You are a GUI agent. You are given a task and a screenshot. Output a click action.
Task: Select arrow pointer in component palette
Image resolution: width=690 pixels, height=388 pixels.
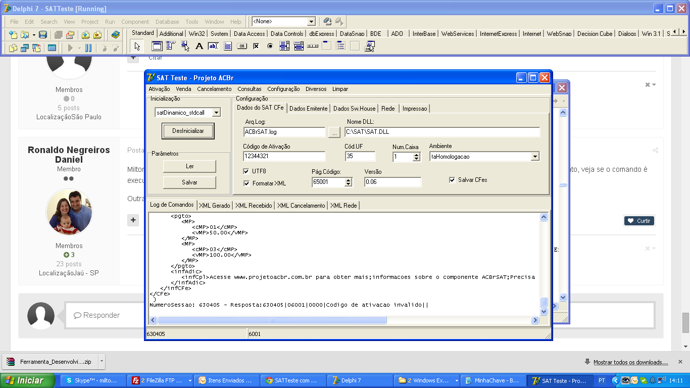pos(137,46)
